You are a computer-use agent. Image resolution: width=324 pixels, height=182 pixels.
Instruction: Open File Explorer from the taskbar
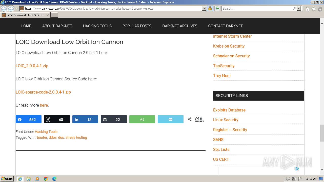[29, 179]
